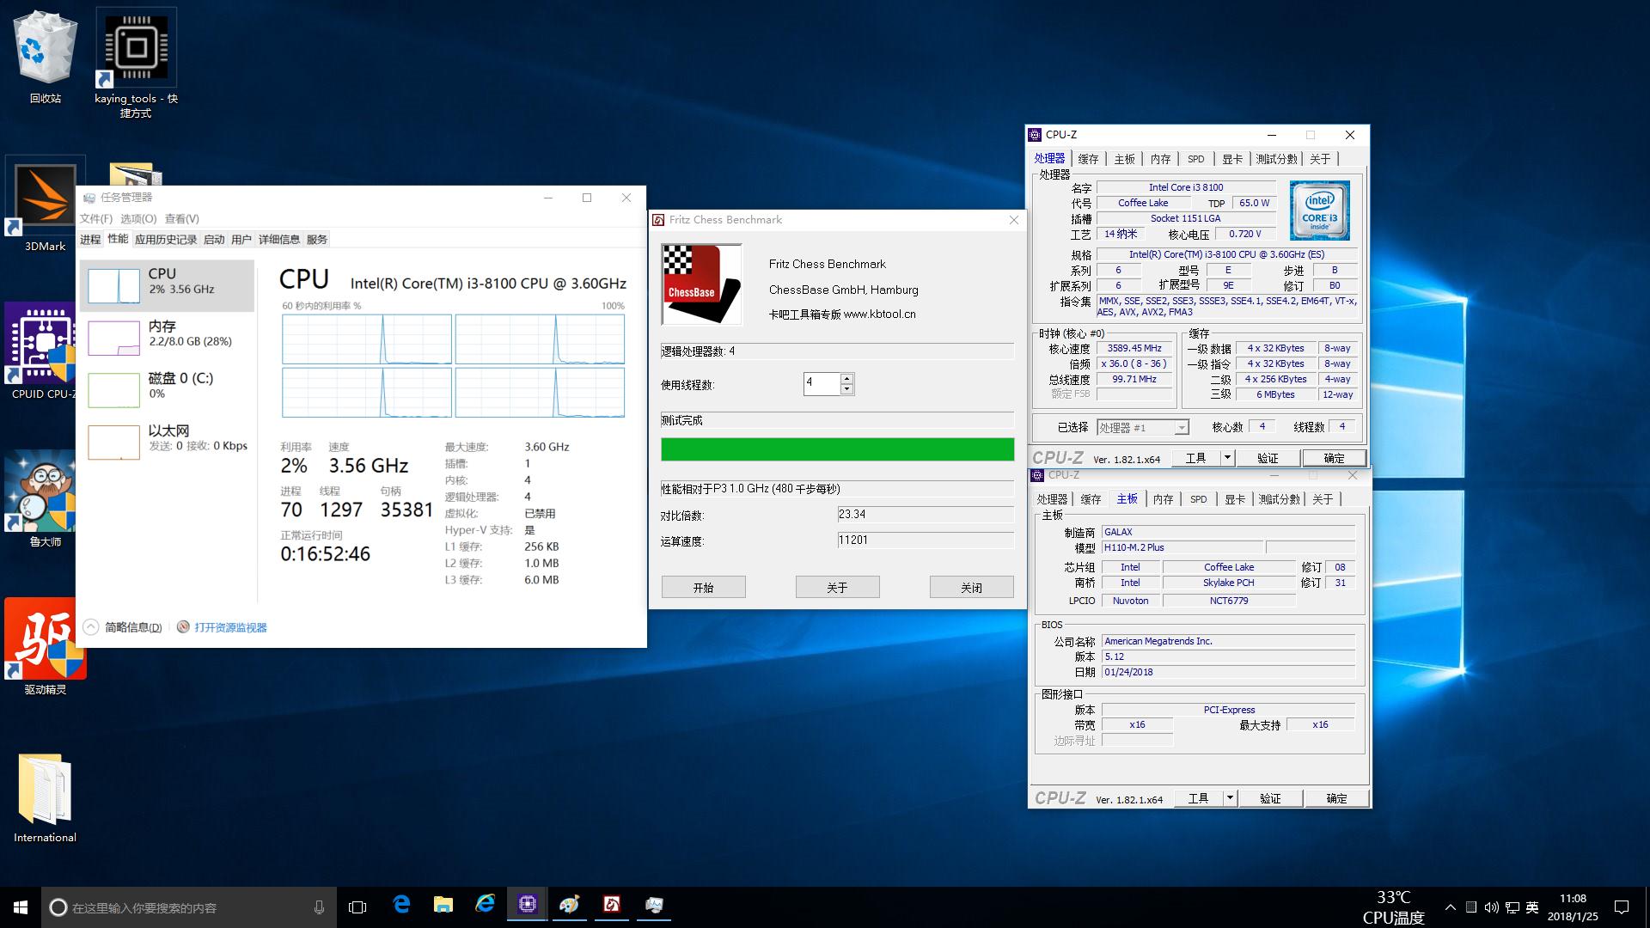Switch to the SPD tab in CPU-Z

coord(1195,158)
